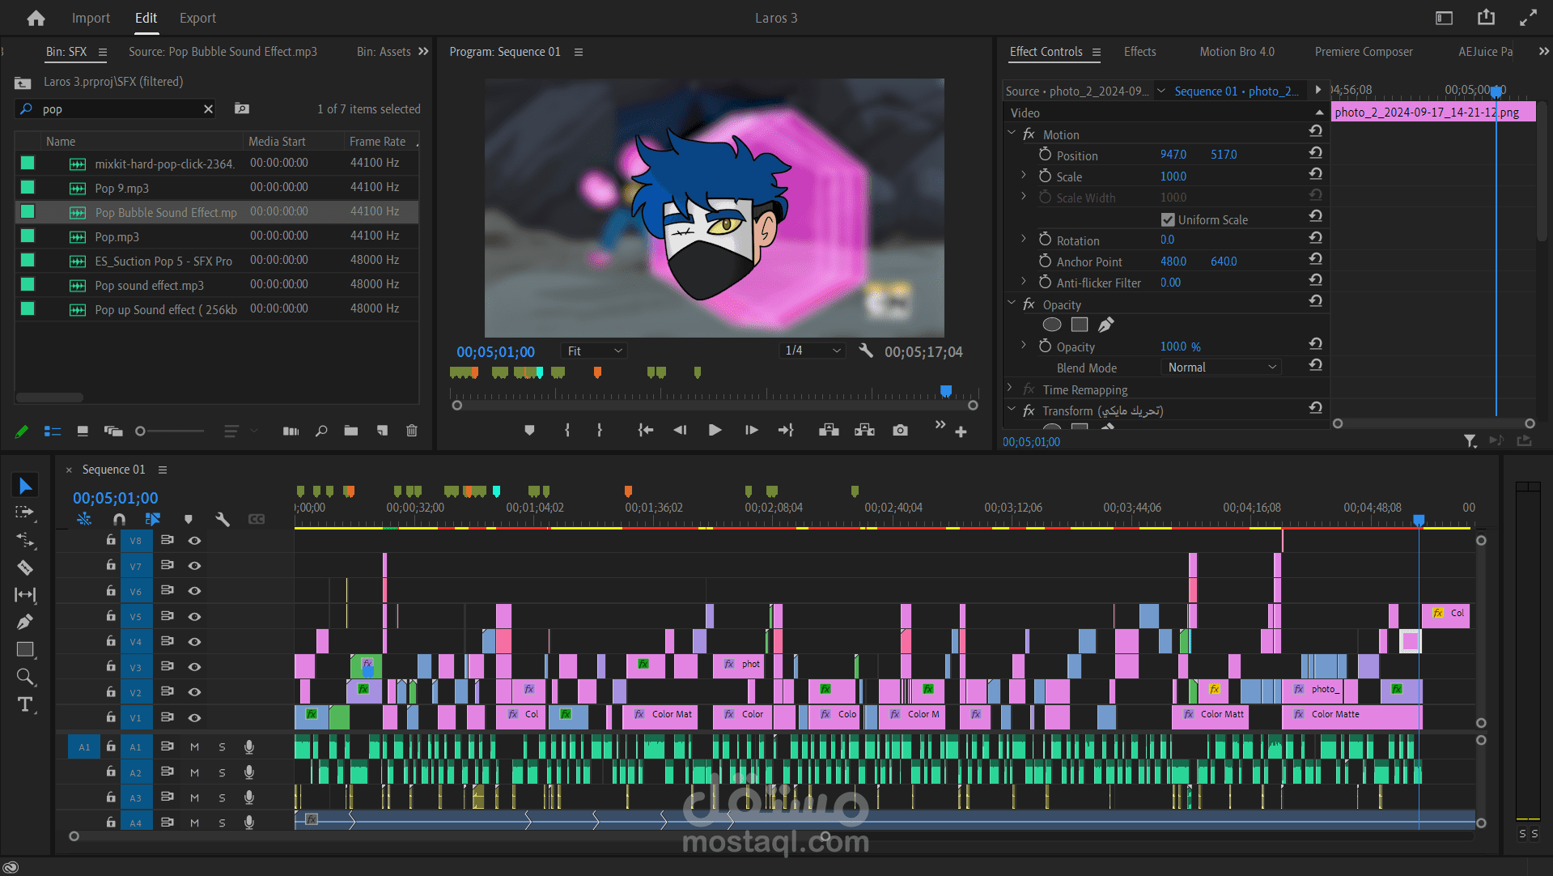Collapse the Motion effect section
The image size is (1553, 876).
[1012, 134]
